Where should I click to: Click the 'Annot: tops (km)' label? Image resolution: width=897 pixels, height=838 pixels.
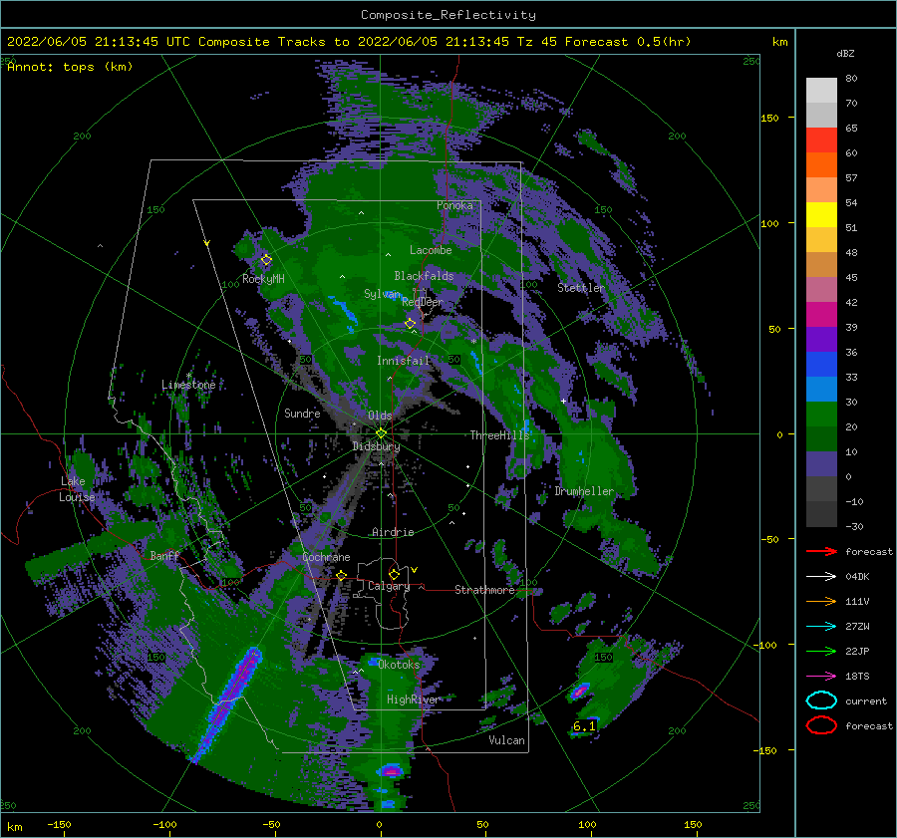(70, 67)
